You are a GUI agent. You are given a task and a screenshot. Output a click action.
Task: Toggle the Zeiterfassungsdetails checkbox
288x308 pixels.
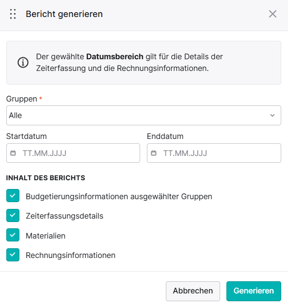click(13, 215)
